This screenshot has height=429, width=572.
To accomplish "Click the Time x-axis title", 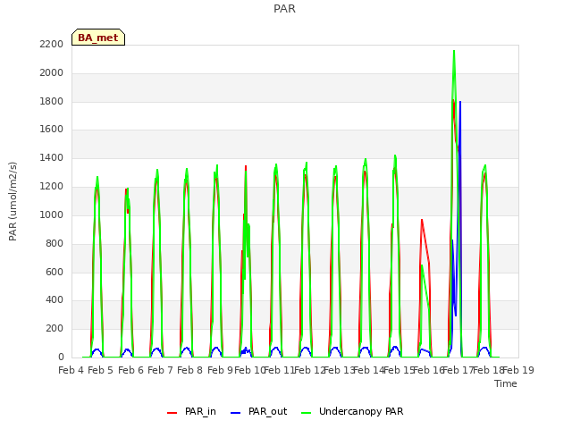I will 506,383.
